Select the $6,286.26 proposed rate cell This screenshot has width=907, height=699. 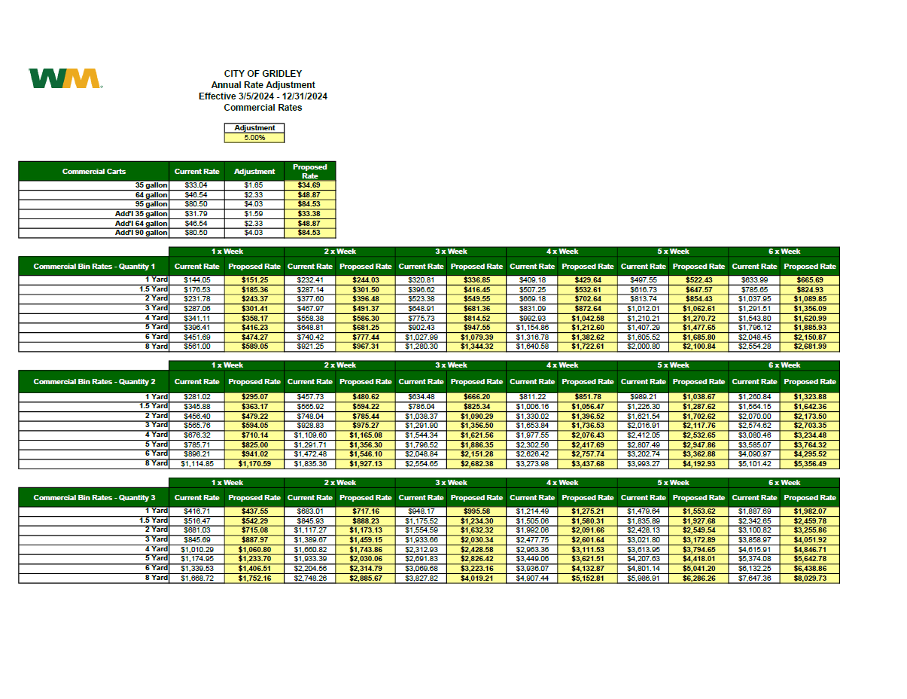(699, 578)
